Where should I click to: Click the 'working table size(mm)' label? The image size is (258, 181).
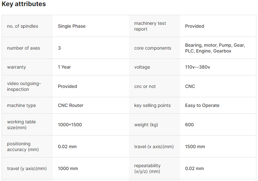coord(22,125)
